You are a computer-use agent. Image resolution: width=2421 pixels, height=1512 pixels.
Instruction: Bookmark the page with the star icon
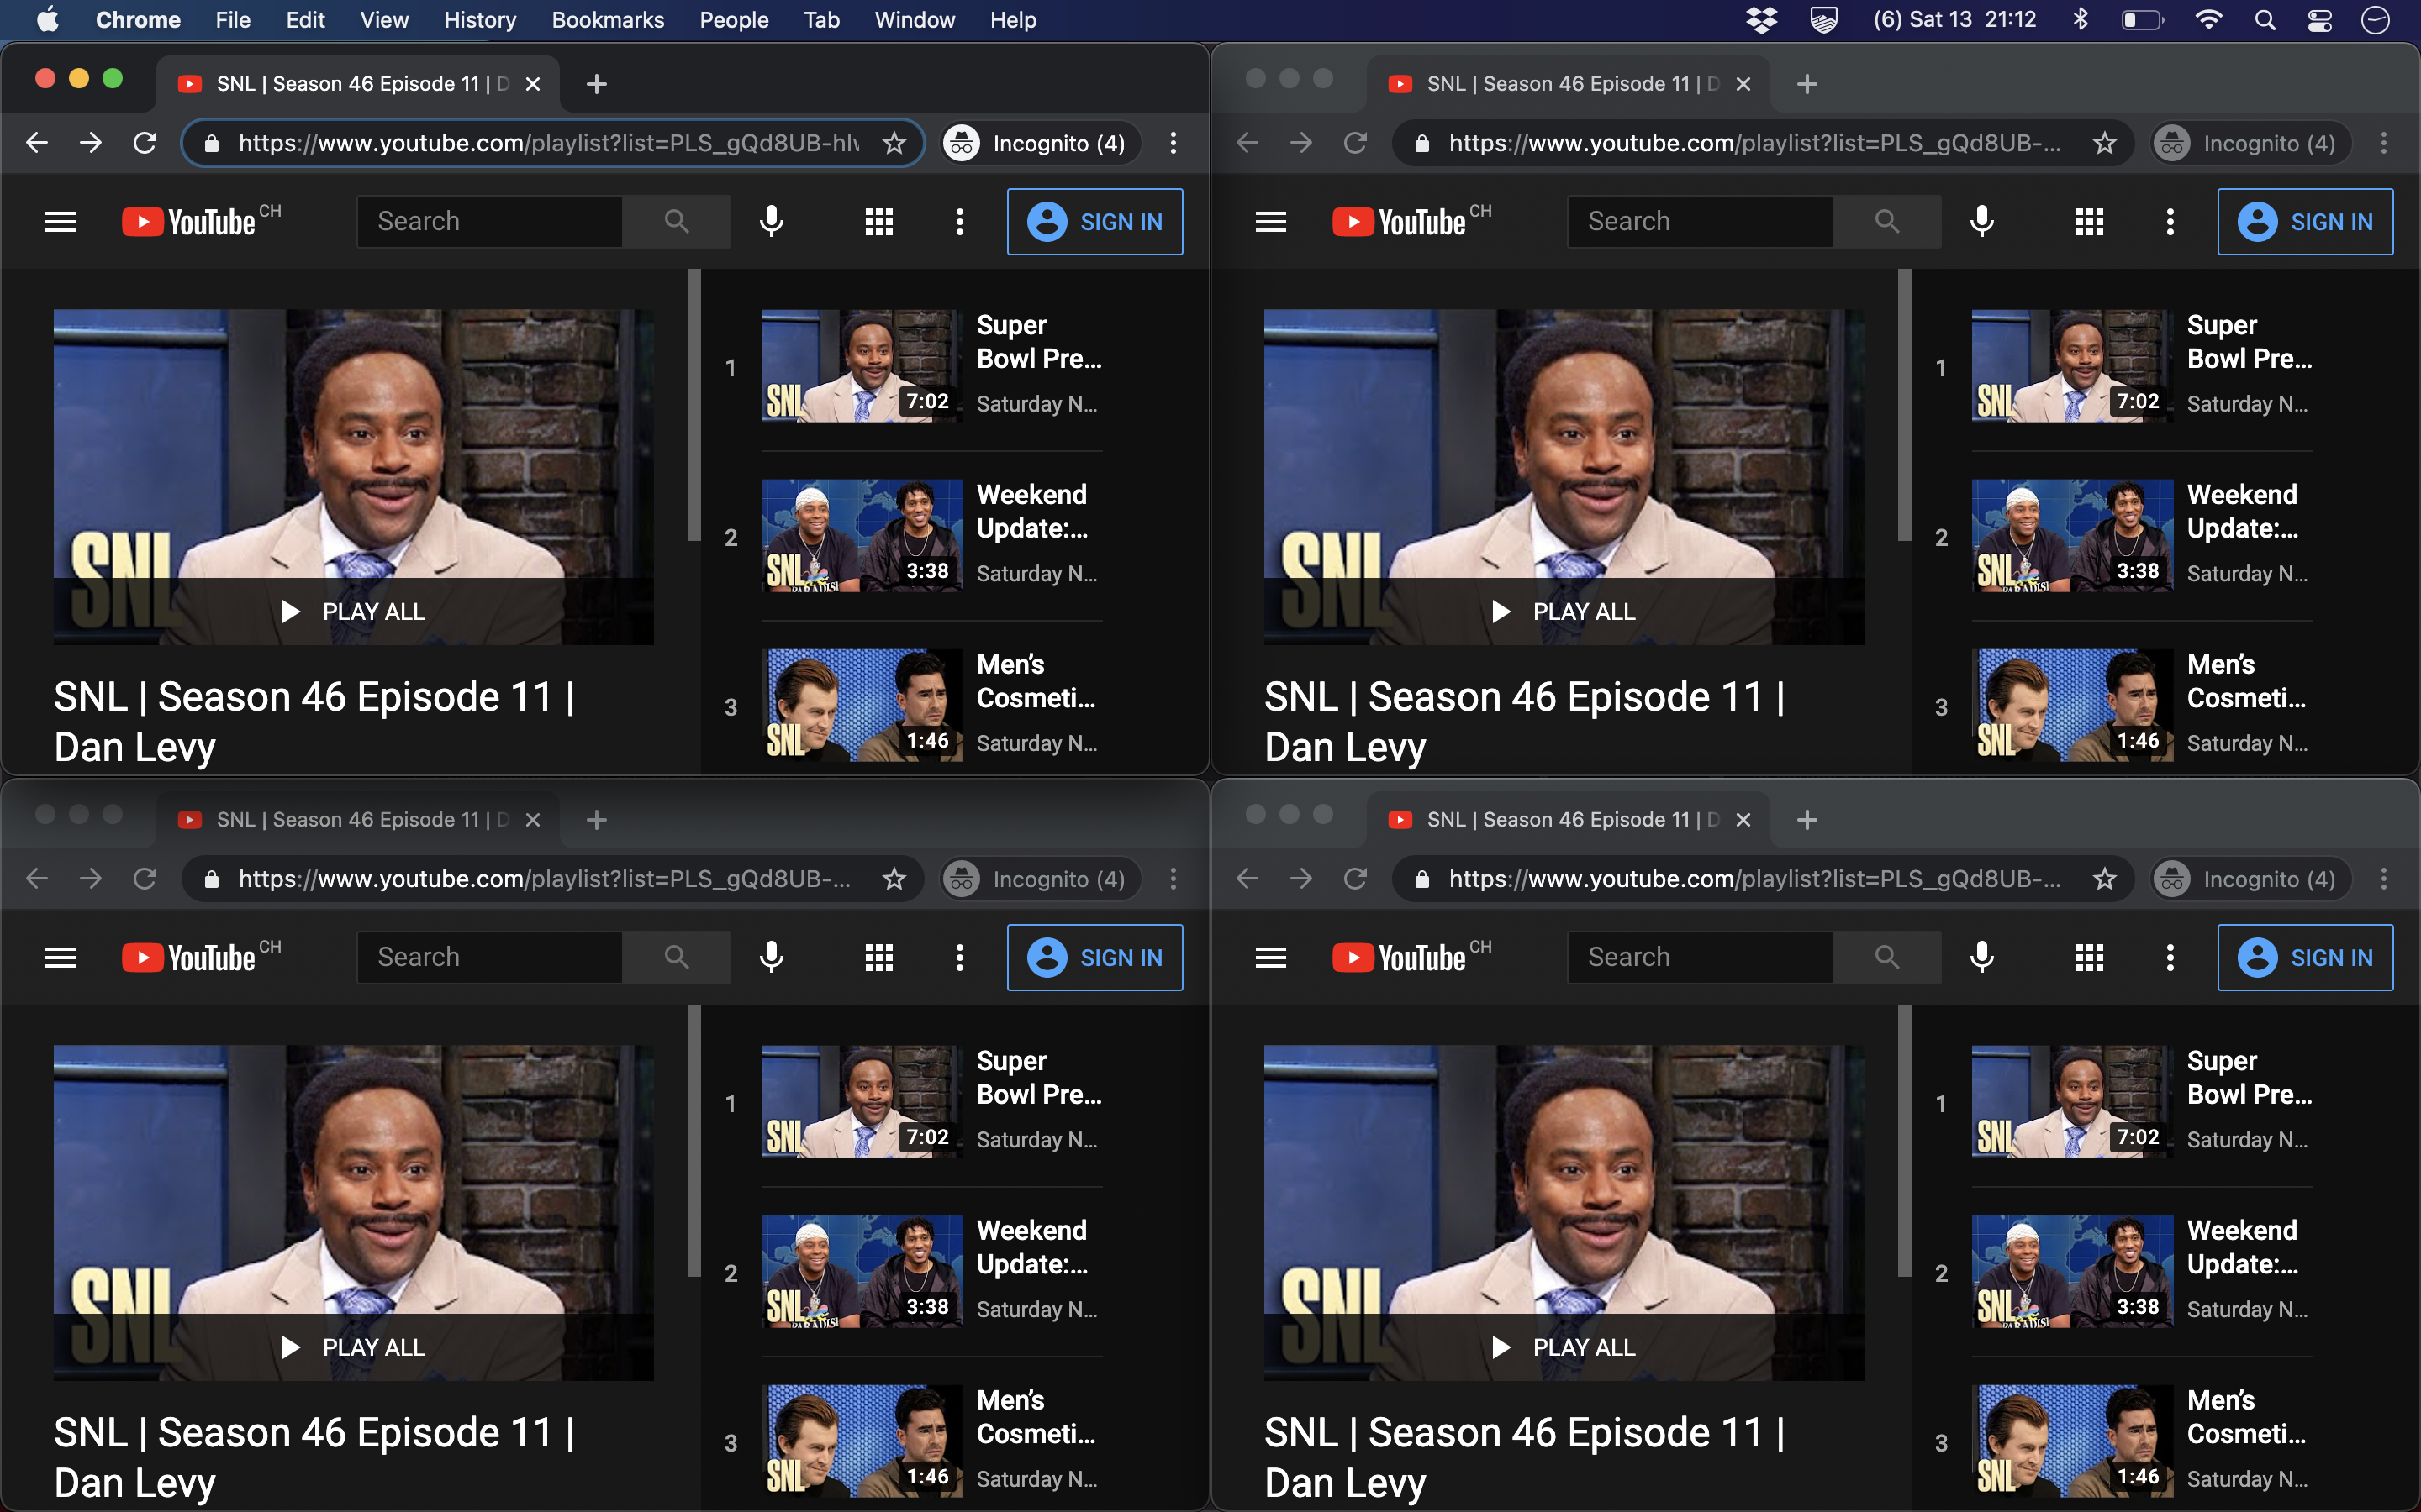(894, 142)
